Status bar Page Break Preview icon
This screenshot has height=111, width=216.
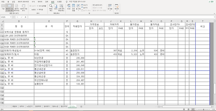point(193,109)
